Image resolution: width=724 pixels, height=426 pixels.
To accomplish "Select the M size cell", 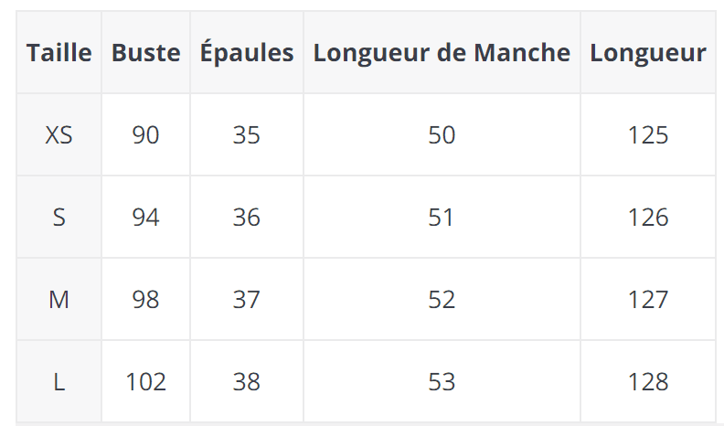I will point(59,300).
